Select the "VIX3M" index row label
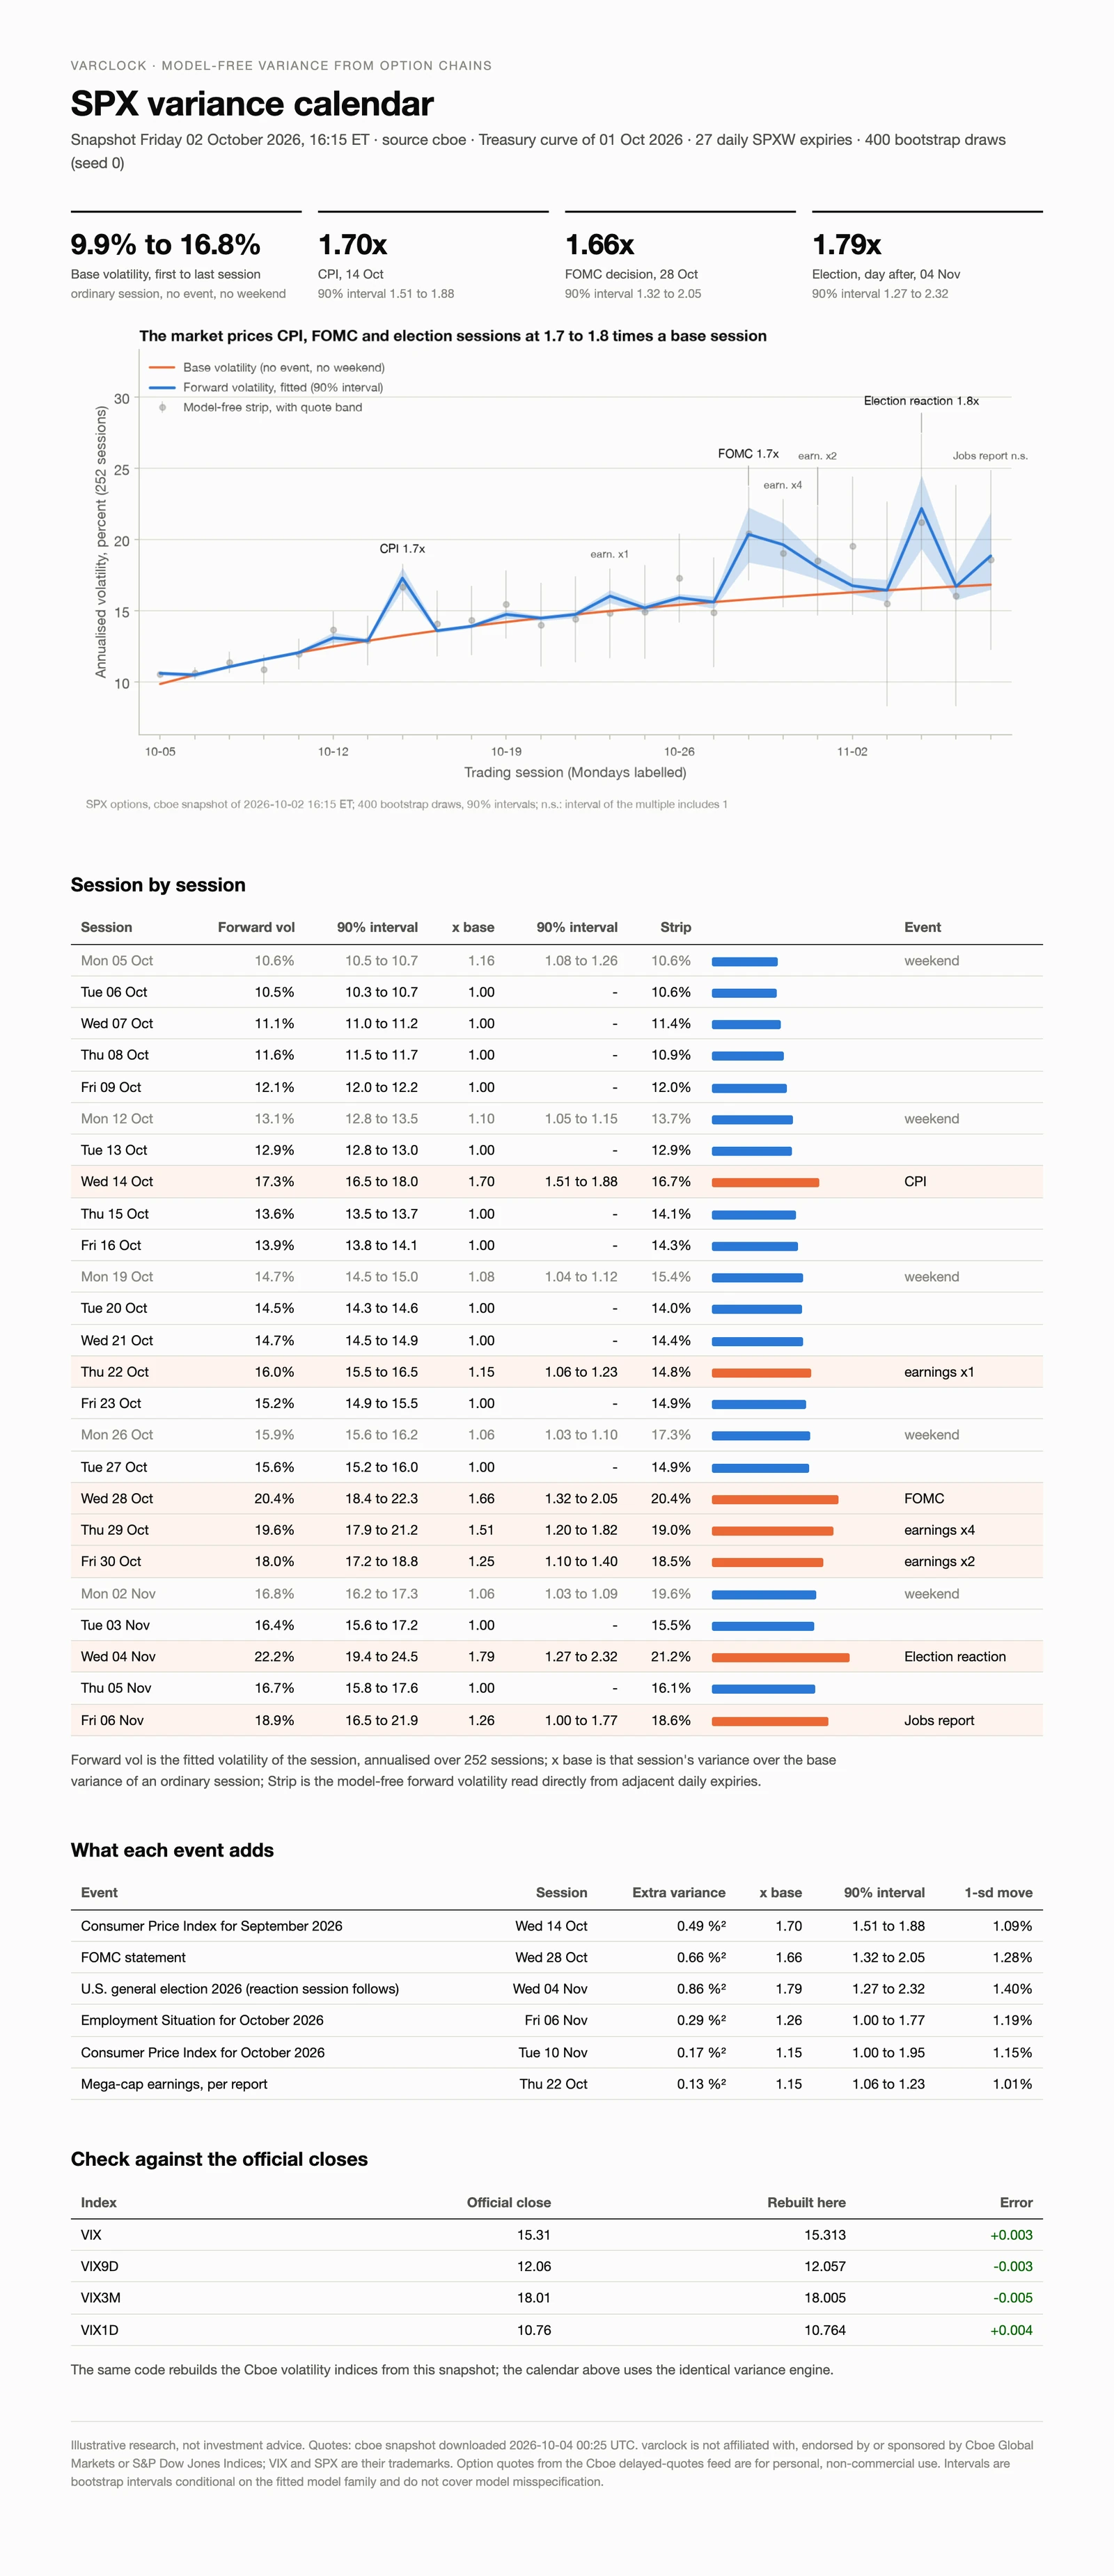This screenshot has width=1114, height=2576. coord(100,2298)
